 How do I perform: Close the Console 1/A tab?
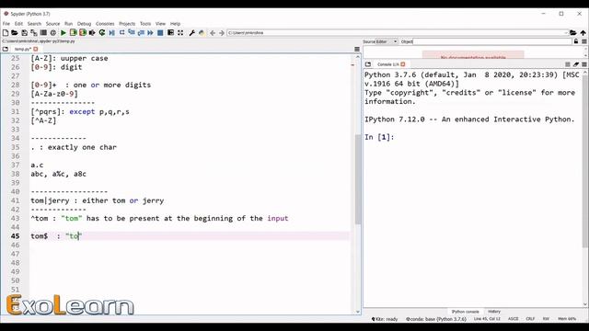(403, 64)
